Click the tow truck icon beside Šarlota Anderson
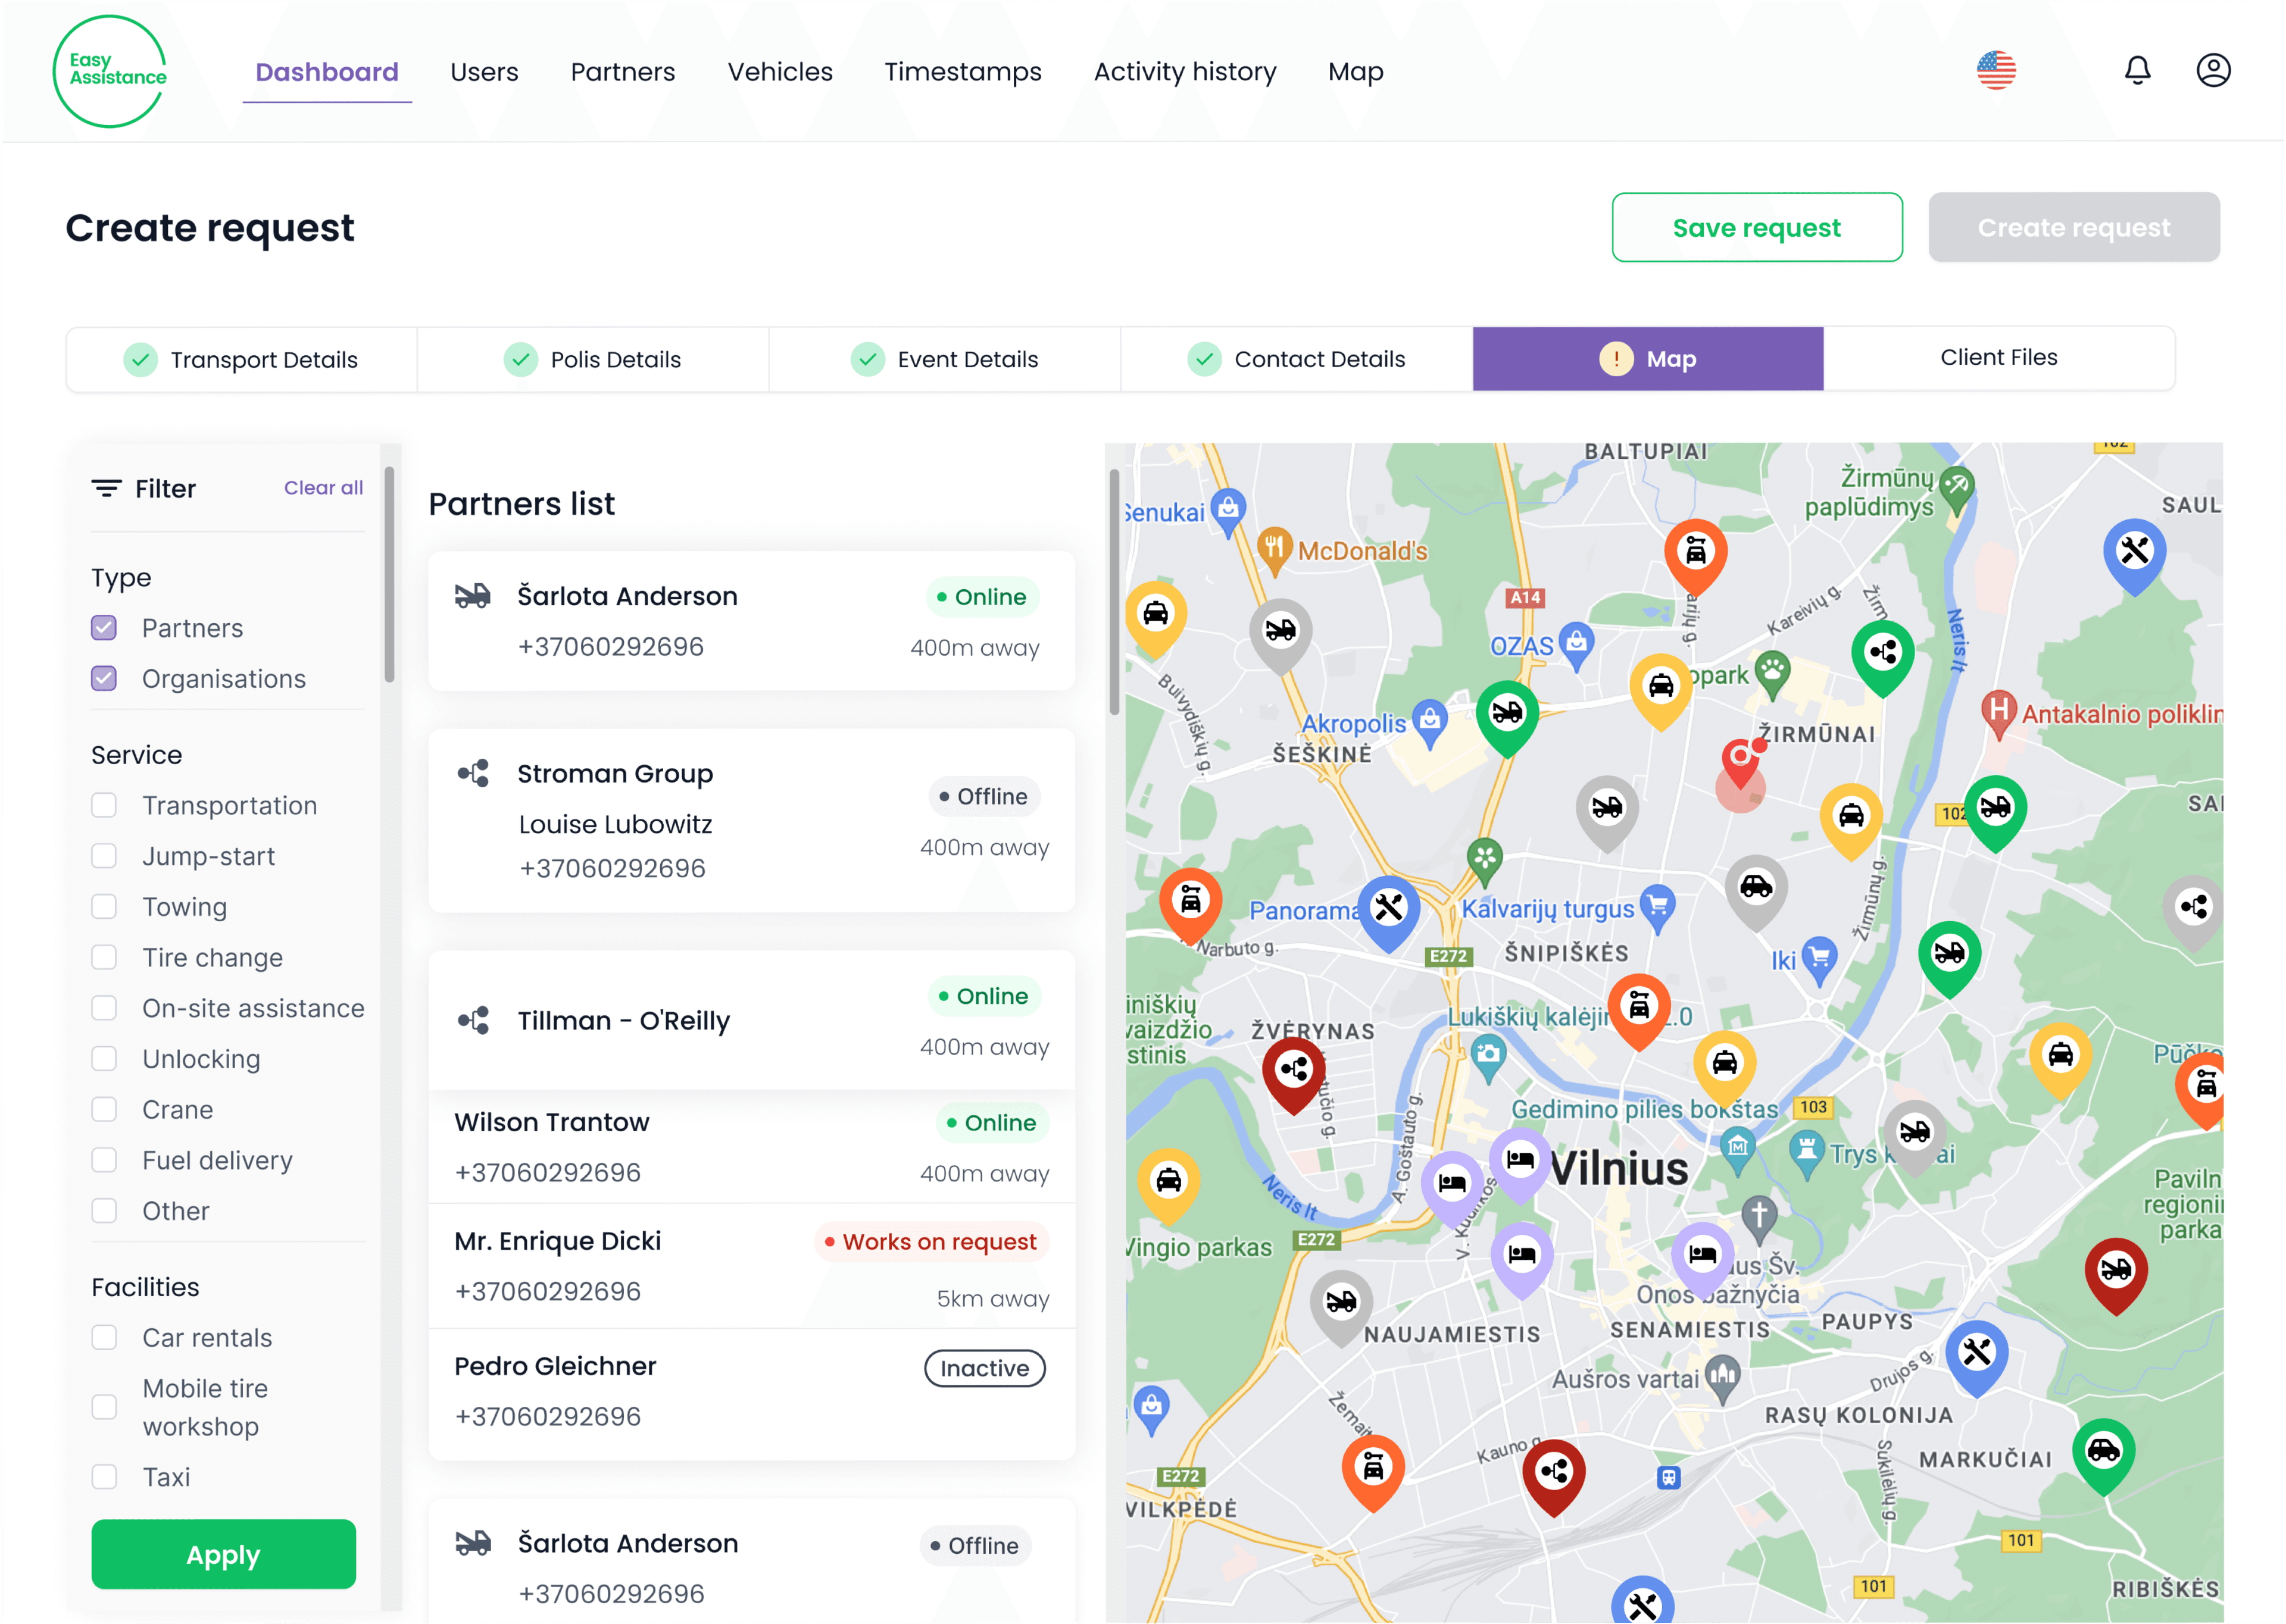The height and width of the screenshot is (1624, 2286). point(473,595)
